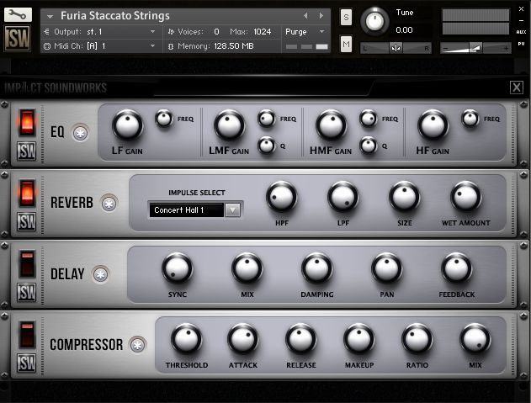Reset the Delay settings with the asterisk button
The image size is (531, 403).
(101, 274)
